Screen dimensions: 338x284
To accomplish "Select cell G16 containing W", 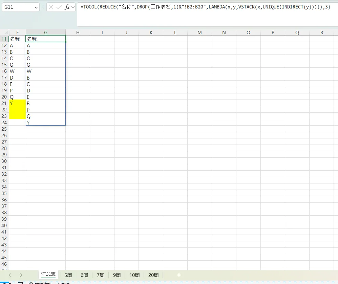I will click(x=46, y=71).
